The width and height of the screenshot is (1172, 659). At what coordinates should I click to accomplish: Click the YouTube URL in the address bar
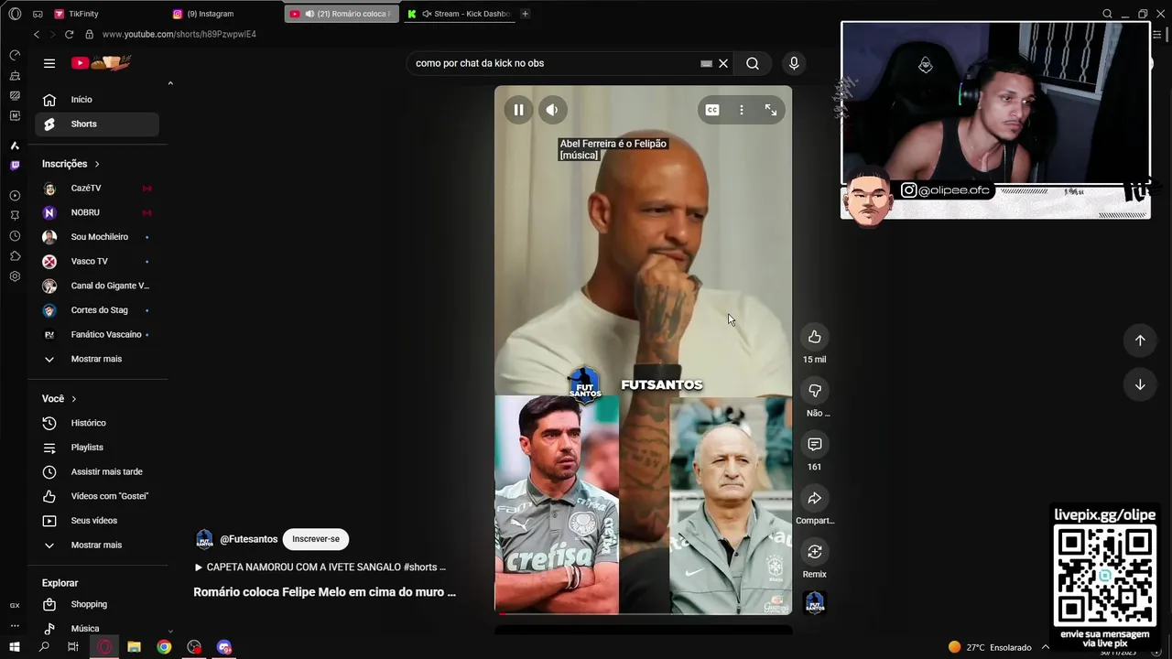(179, 35)
